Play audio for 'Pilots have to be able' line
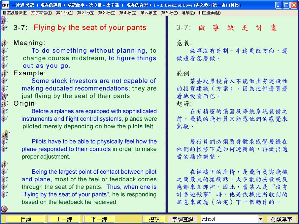The height and width of the screenshot is (224, 299). pyautogui.click(x=4, y=142)
